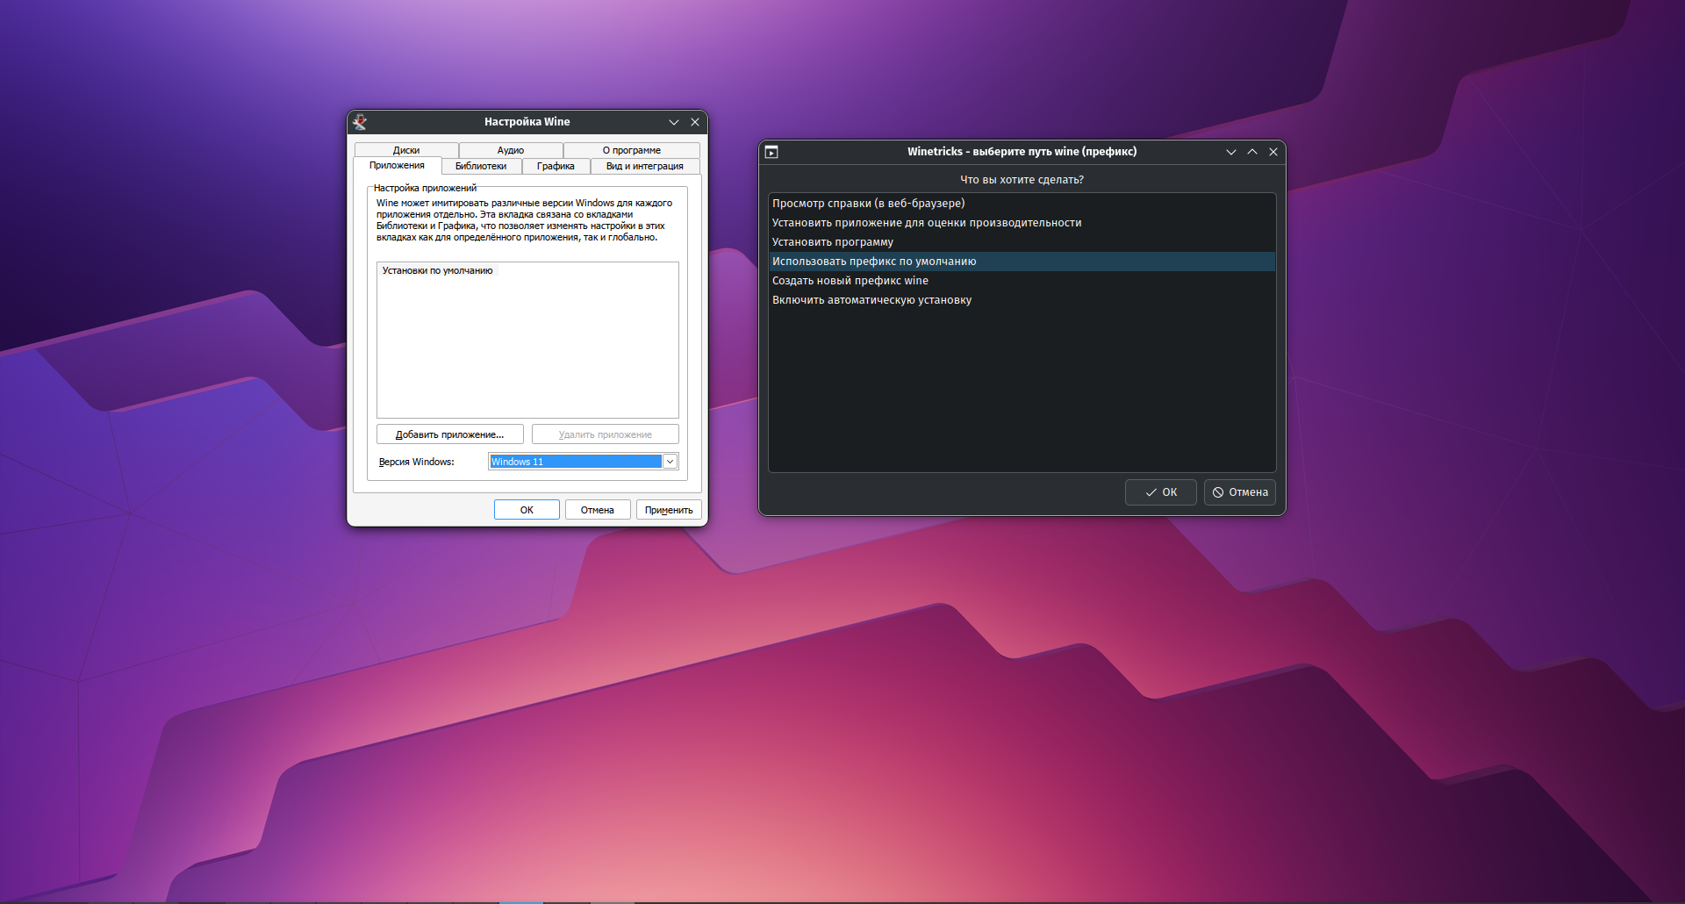This screenshot has width=1685, height=904.
Task: Click the Winetricks window menu icon
Action: [x=771, y=152]
